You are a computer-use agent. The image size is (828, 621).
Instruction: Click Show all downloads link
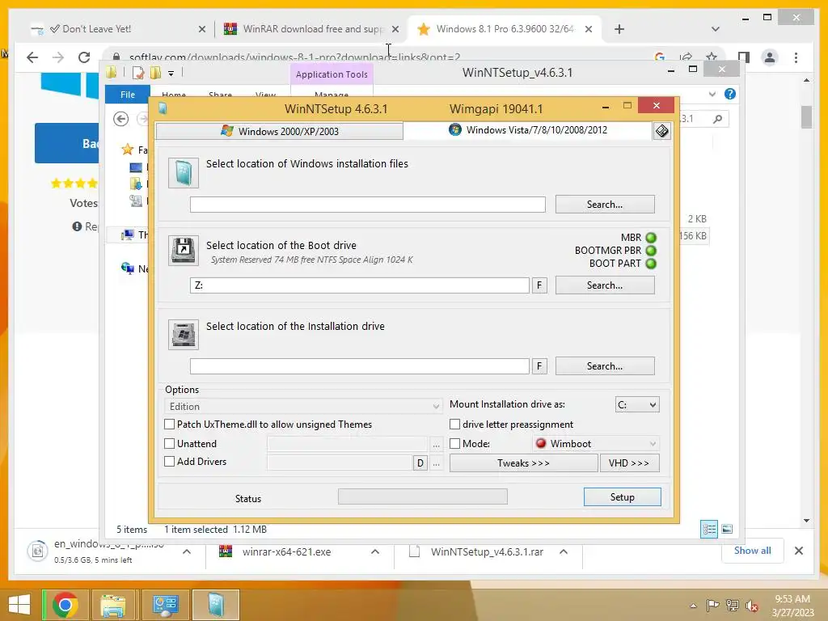pyautogui.click(x=752, y=550)
